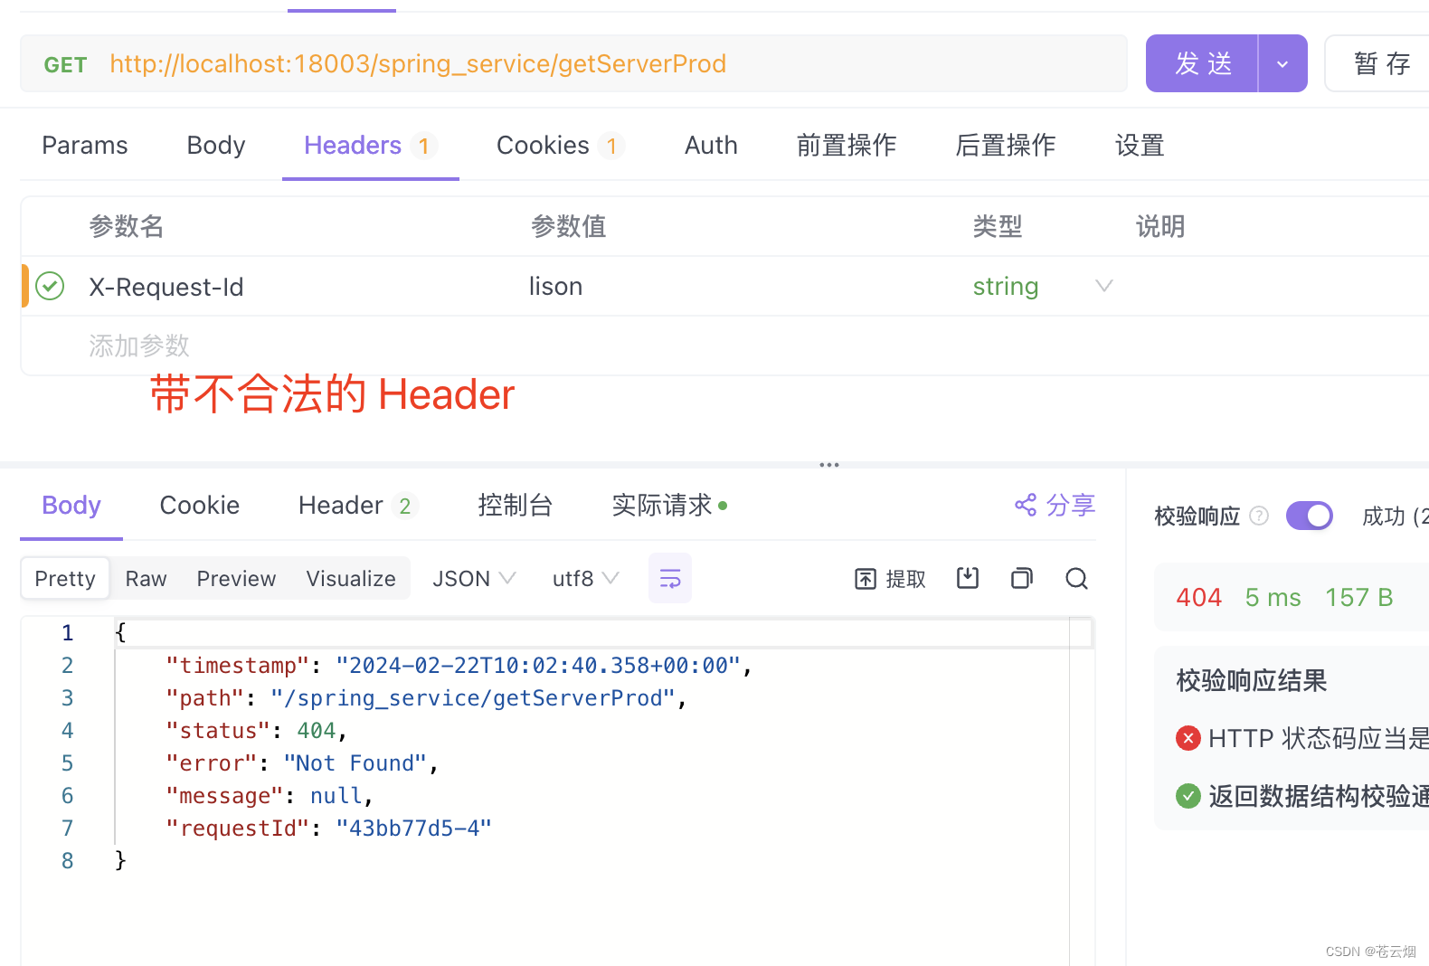This screenshot has height=966, width=1429.
Task: Click the "Not Found" error value
Action: coord(355,763)
